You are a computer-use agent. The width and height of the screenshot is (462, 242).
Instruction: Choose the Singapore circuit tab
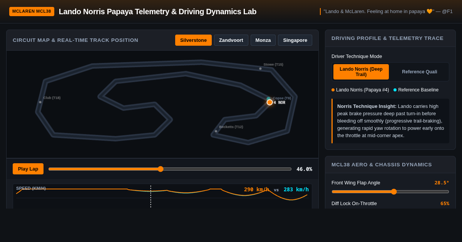295,40
